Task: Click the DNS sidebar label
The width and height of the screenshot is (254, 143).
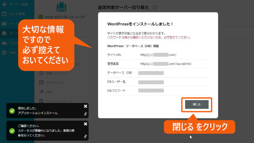Action: [x=13, y=52]
